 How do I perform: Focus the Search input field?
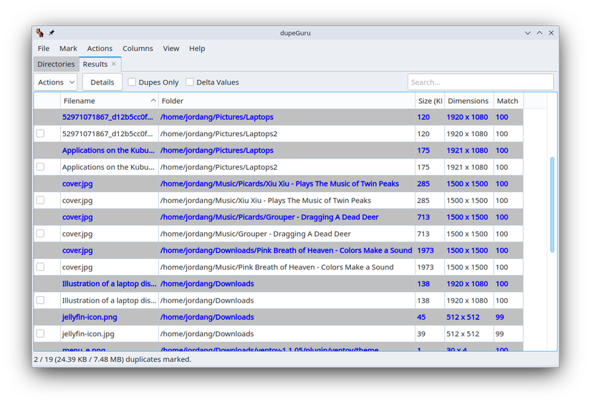point(480,82)
